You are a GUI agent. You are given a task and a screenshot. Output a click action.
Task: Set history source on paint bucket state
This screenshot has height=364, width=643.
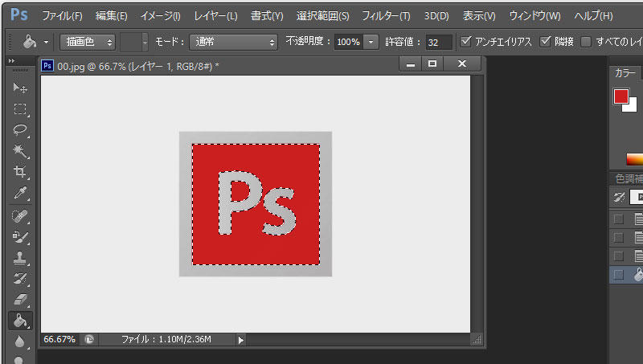pyautogui.click(x=618, y=275)
